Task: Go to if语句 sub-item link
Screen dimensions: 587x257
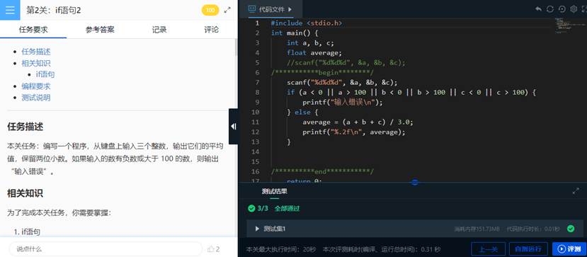Action: tap(45, 74)
